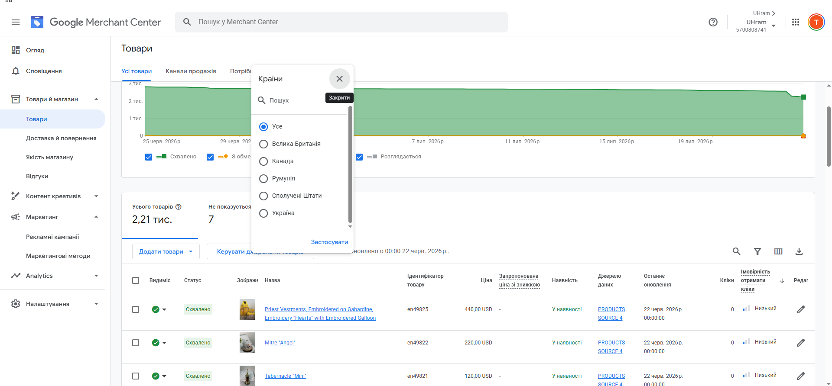The width and height of the screenshot is (832, 386).
Task: Switch to the Канали продажів tab
Action: tap(191, 71)
